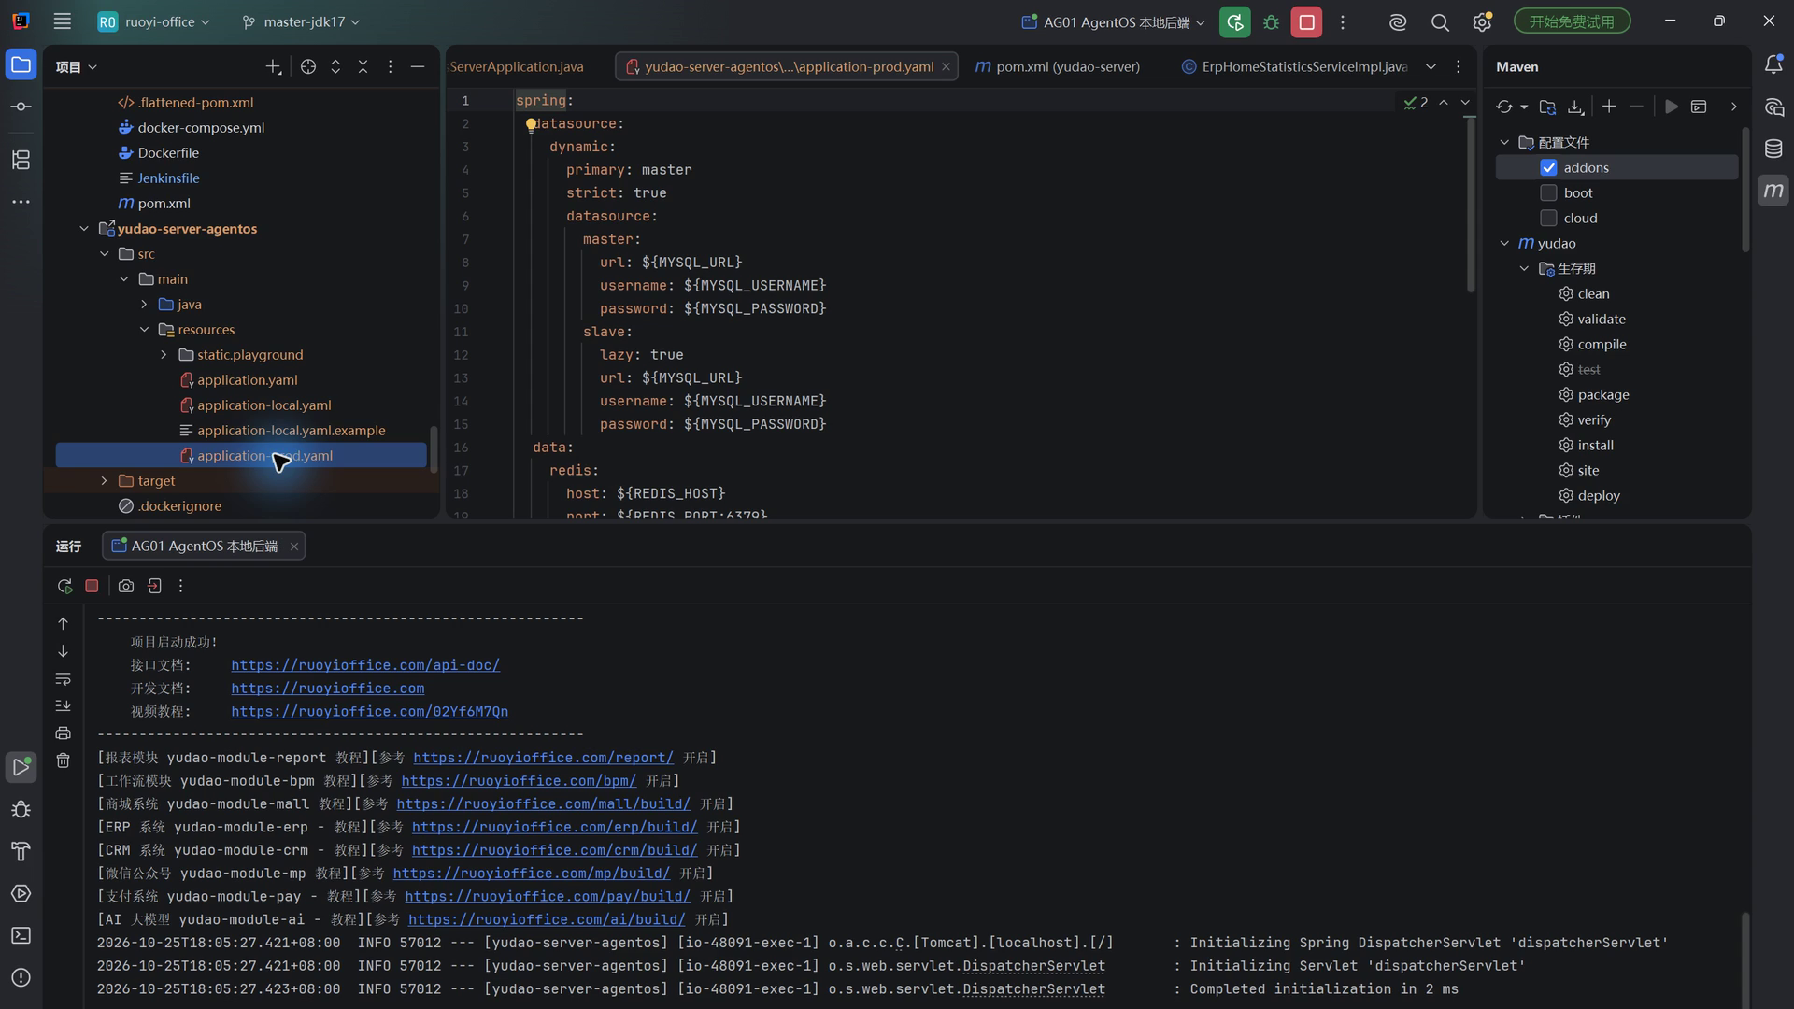Switch to ErpHomeStatisticsServiceImpl.java tab

(1295, 66)
